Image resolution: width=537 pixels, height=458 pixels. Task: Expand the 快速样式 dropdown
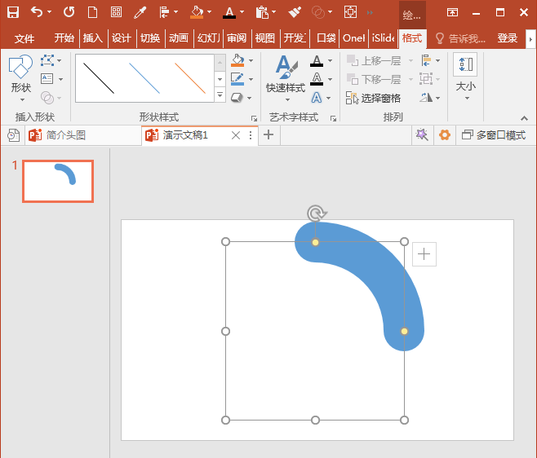286,79
